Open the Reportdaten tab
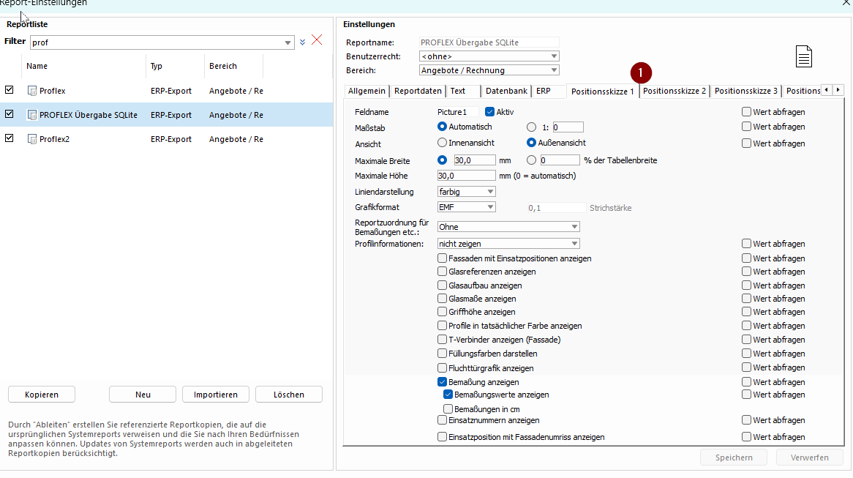Screen dimensions: 853x478 click(x=418, y=92)
